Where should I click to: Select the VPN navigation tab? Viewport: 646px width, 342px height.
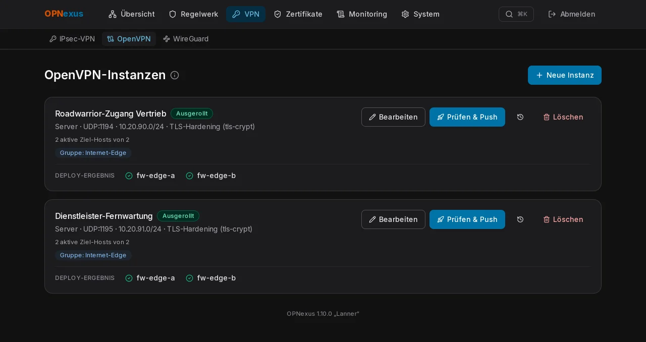click(x=246, y=14)
